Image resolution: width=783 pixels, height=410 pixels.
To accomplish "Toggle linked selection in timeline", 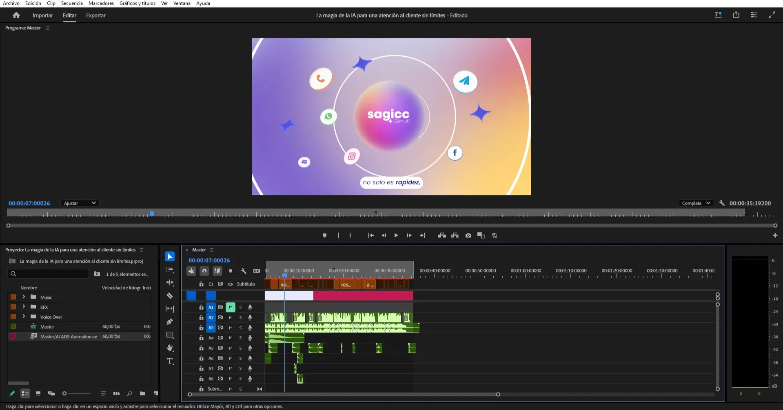I will pyautogui.click(x=217, y=271).
